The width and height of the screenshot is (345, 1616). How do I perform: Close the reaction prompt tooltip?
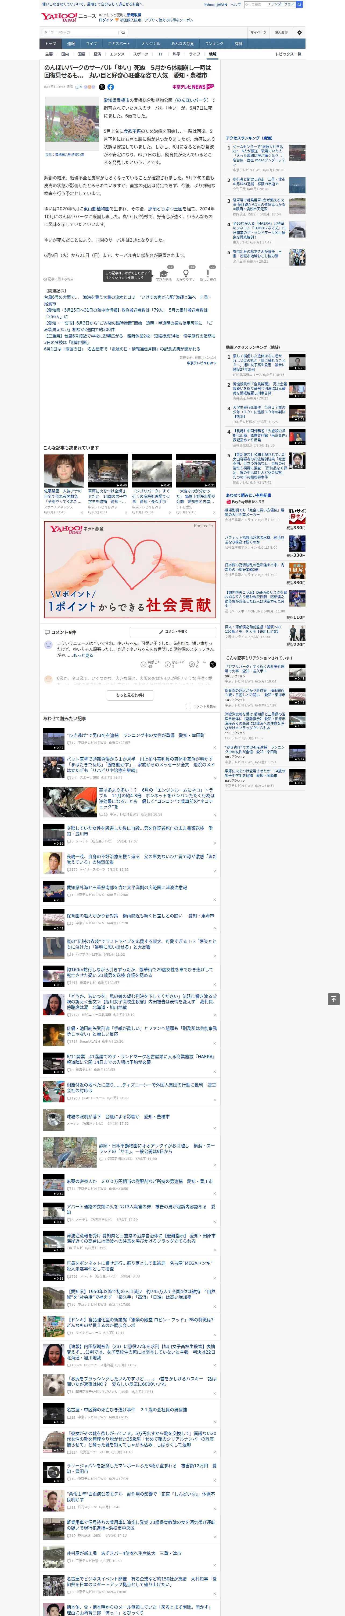(x=149, y=273)
